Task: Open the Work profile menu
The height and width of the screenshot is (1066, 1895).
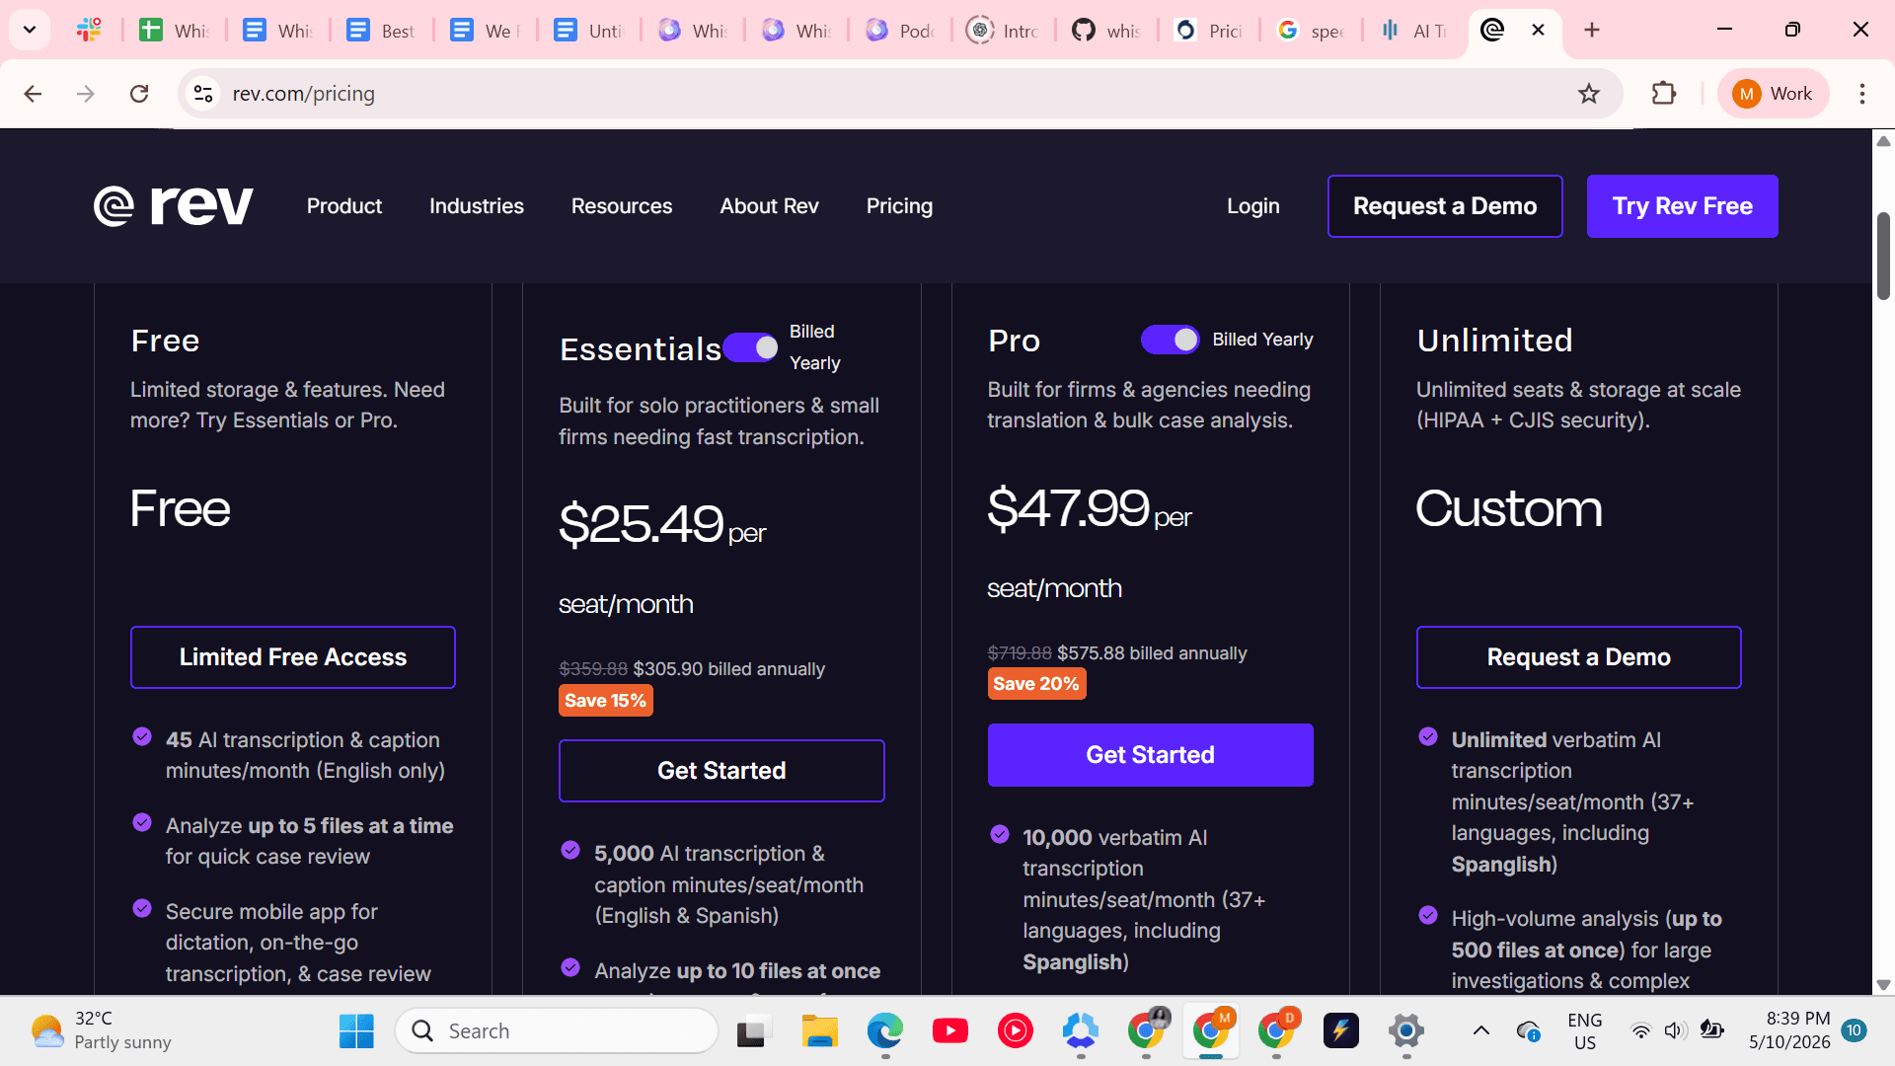Action: pos(1773,94)
